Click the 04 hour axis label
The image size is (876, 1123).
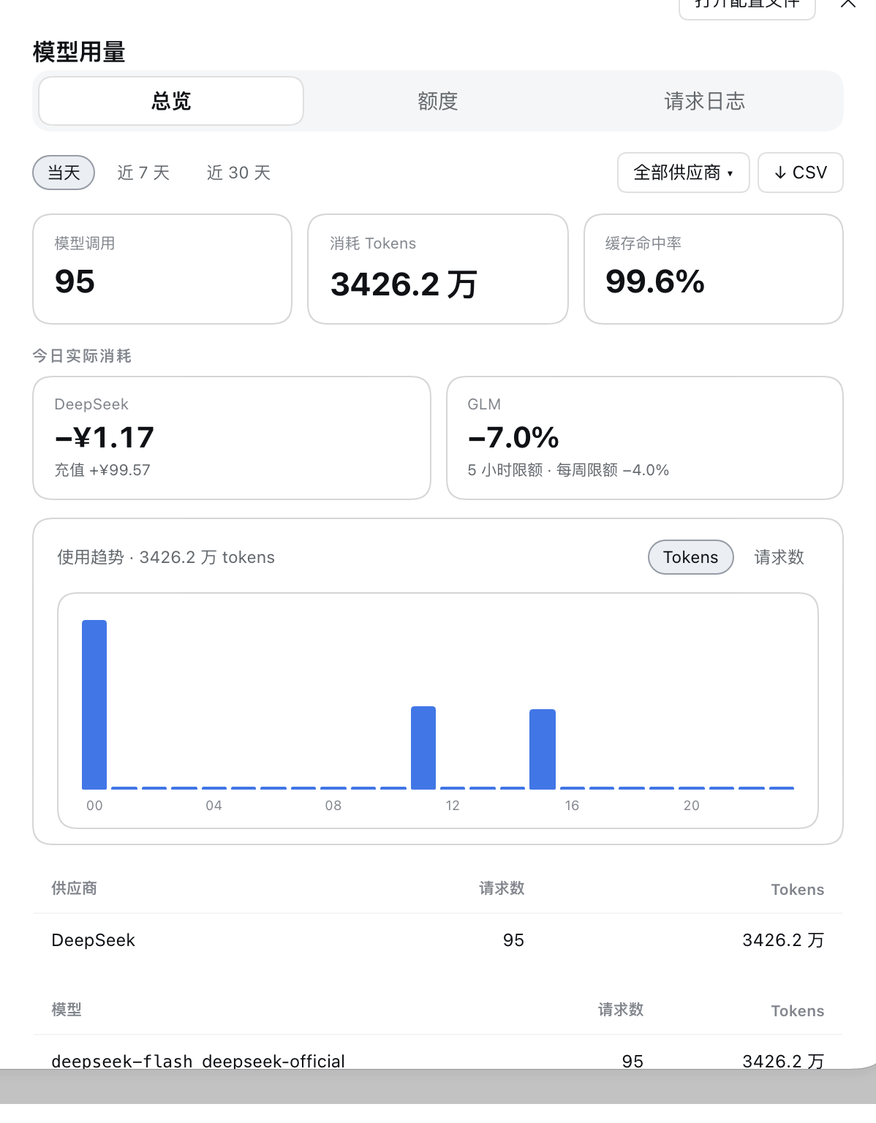click(214, 806)
